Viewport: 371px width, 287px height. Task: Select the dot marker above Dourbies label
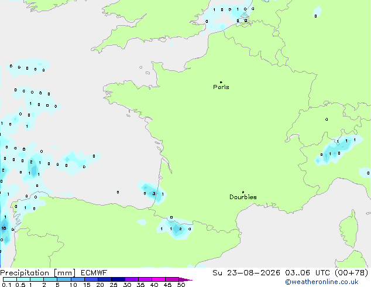pyautogui.click(x=243, y=192)
